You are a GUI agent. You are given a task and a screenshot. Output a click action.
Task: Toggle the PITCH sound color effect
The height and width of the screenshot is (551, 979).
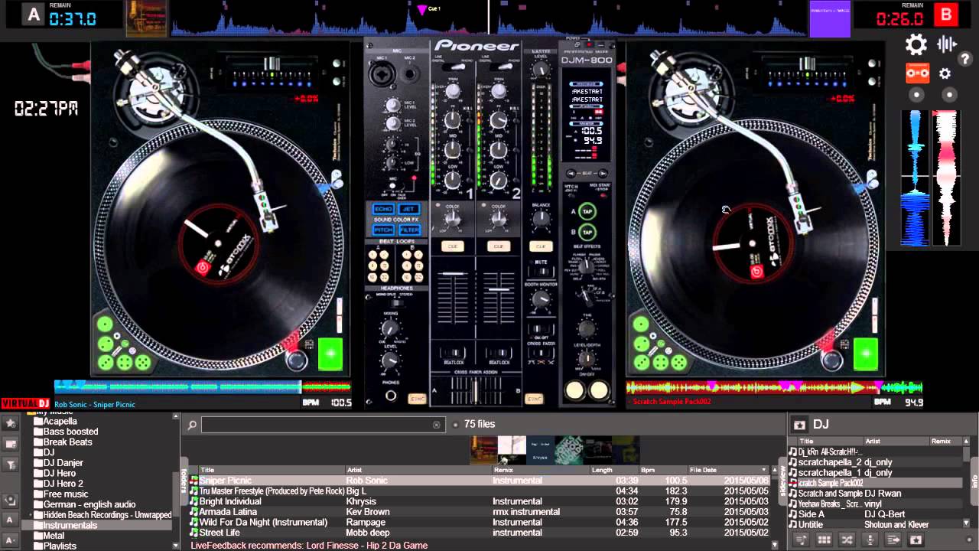point(383,230)
